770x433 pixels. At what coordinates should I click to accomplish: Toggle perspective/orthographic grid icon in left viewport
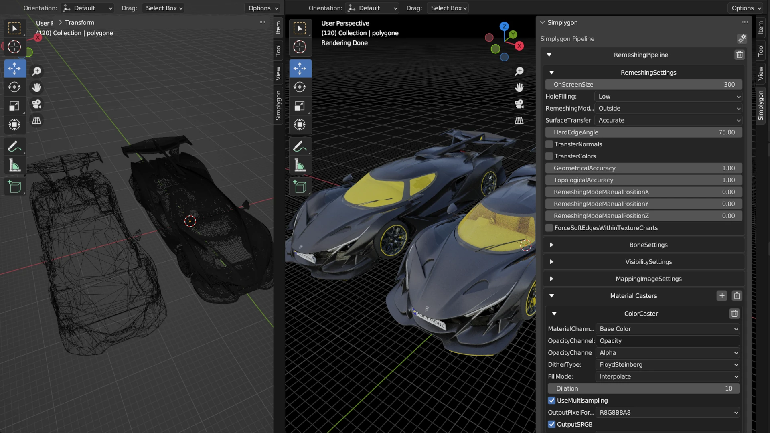(36, 121)
